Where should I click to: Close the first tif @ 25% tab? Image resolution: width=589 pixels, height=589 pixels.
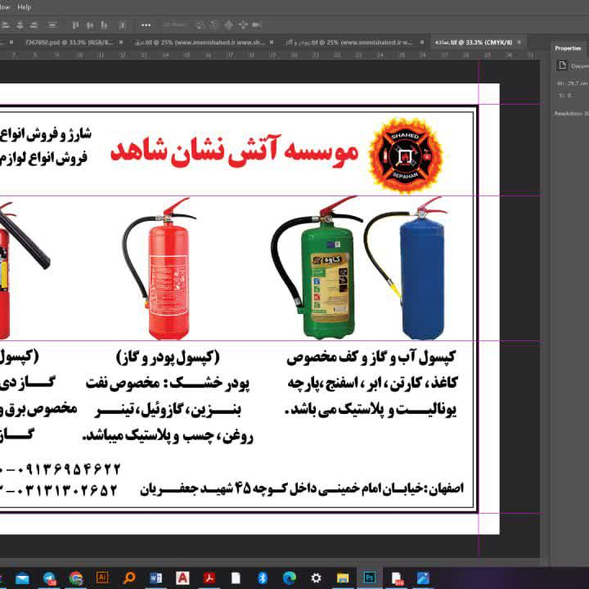click(272, 43)
